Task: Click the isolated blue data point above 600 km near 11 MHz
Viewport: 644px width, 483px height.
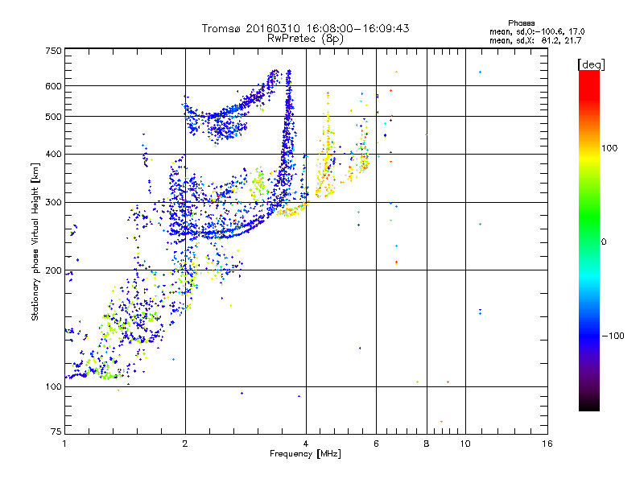Action: 480,72
